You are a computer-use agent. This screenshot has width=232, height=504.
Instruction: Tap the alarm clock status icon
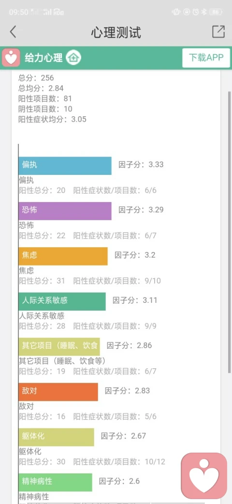click(195, 12)
